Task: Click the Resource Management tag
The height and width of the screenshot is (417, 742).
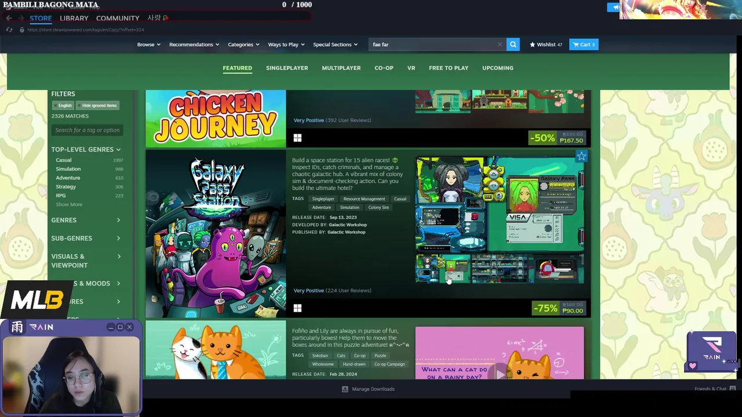Action: (364, 199)
